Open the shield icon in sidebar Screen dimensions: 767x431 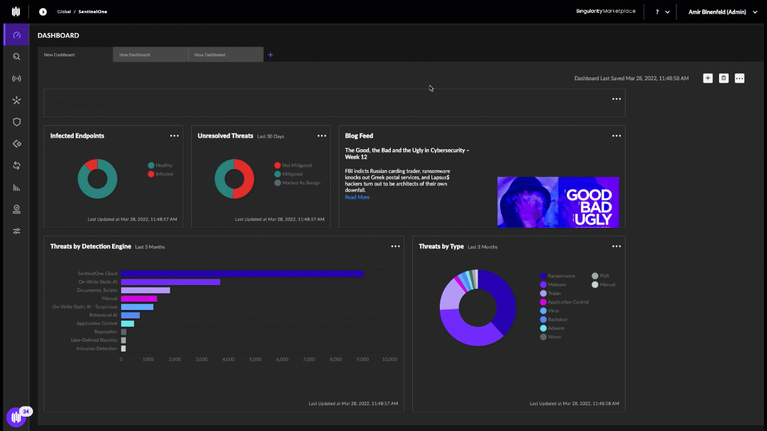(16, 122)
